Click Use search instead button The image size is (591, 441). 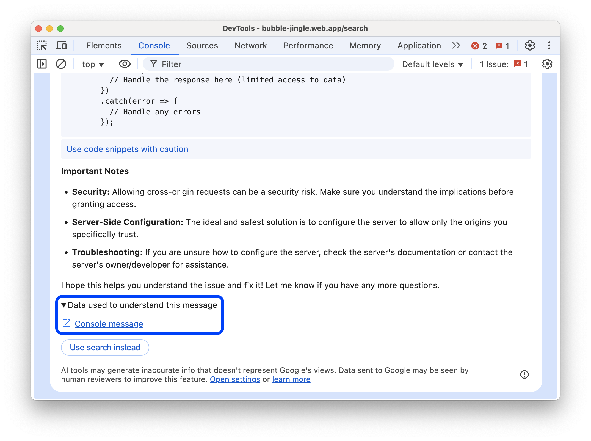105,347
